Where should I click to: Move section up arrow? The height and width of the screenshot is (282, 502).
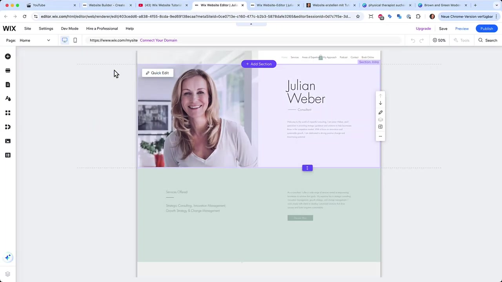point(380,96)
